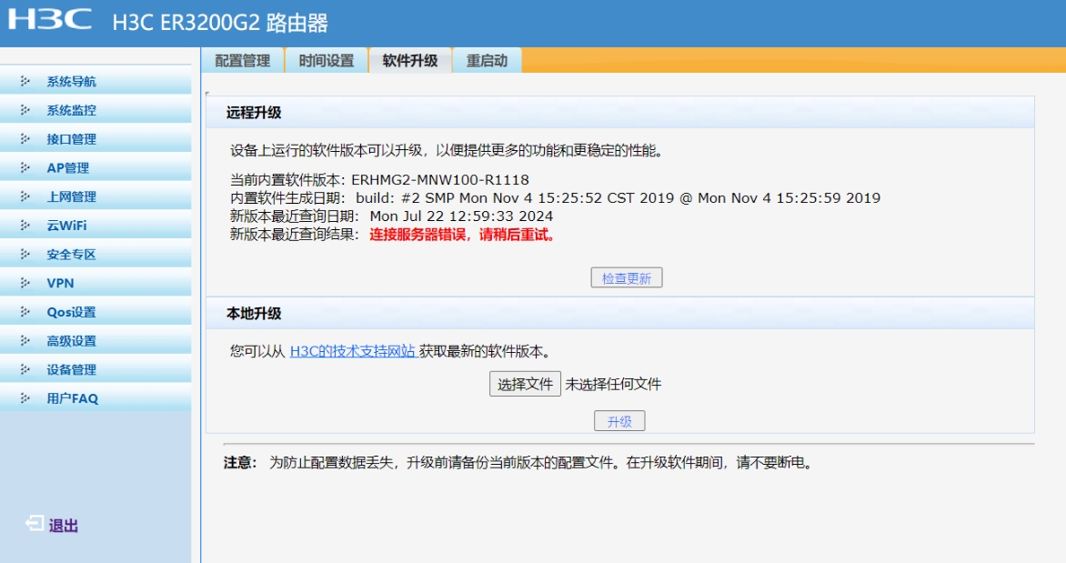Open the H3C的技术支持网站 link
The width and height of the screenshot is (1066, 563).
click(x=352, y=352)
